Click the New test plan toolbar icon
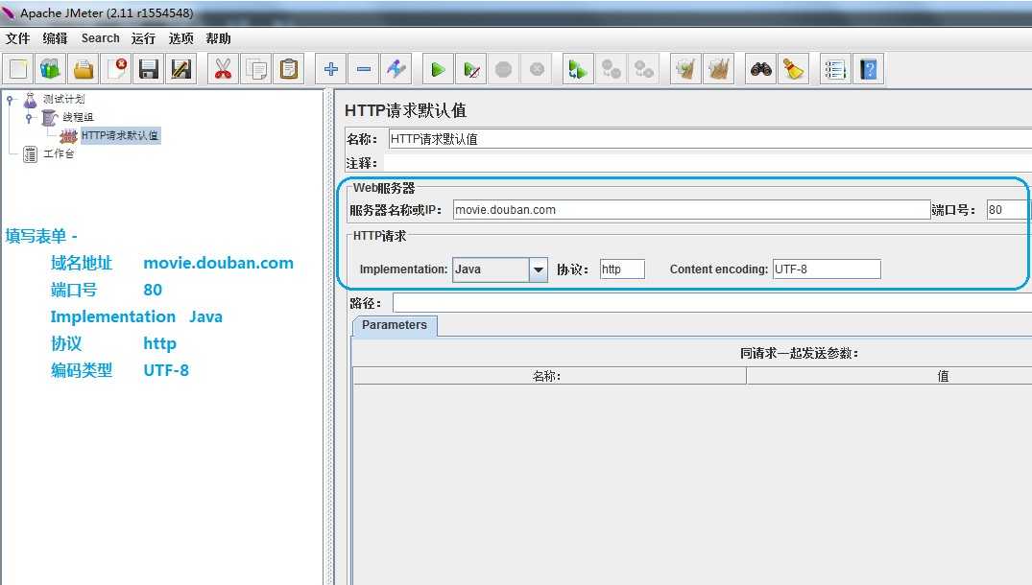 click(18, 69)
